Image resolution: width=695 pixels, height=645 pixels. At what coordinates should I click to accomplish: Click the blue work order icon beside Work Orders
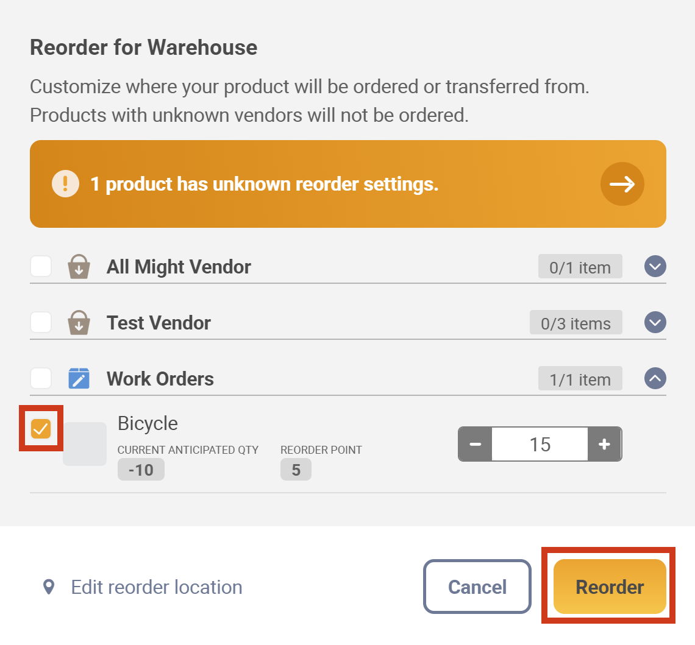pyautogui.click(x=79, y=378)
